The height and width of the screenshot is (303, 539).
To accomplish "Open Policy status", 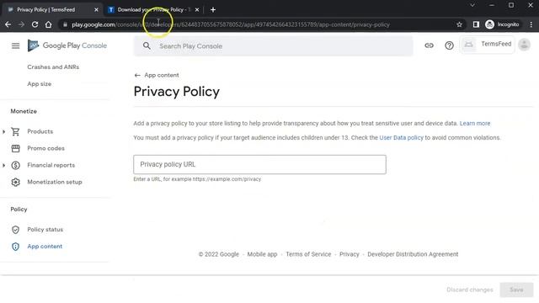I will pyautogui.click(x=45, y=230).
